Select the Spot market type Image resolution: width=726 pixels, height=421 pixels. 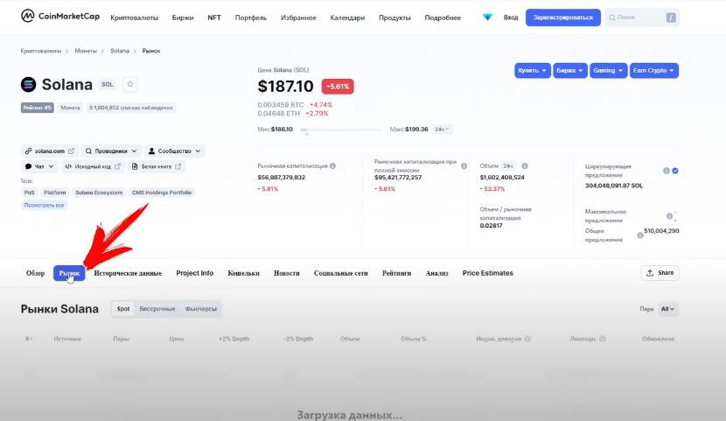point(123,309)
